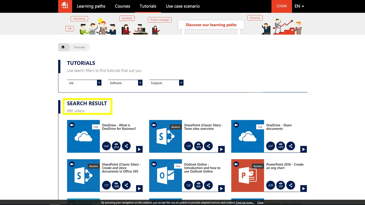Image resolution: width=365 pixels, height=205 pixels.
Task: Click the site logo in top bar
Action: click(65, 6)
